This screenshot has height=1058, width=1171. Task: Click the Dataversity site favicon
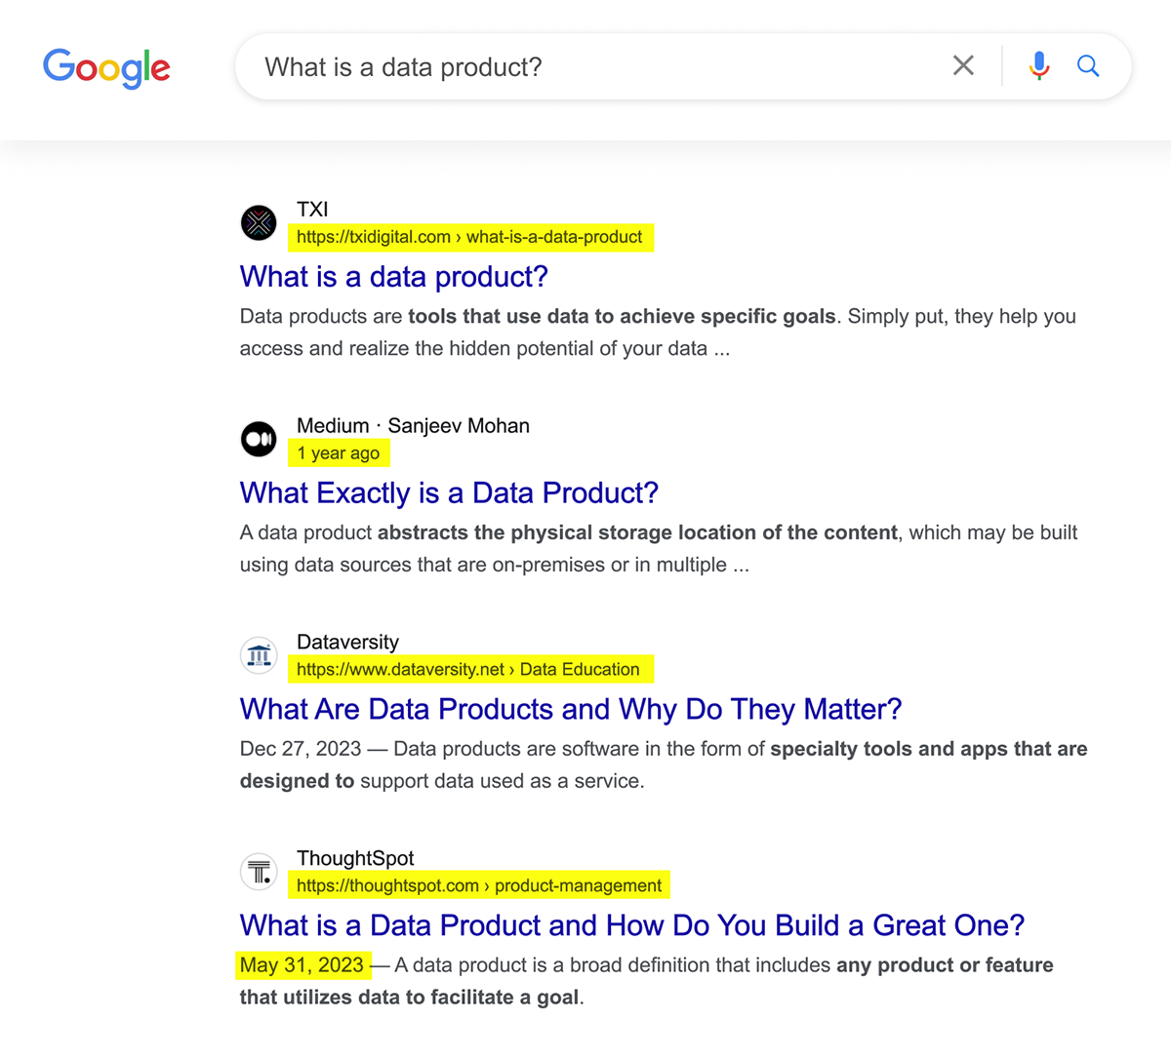259,656
